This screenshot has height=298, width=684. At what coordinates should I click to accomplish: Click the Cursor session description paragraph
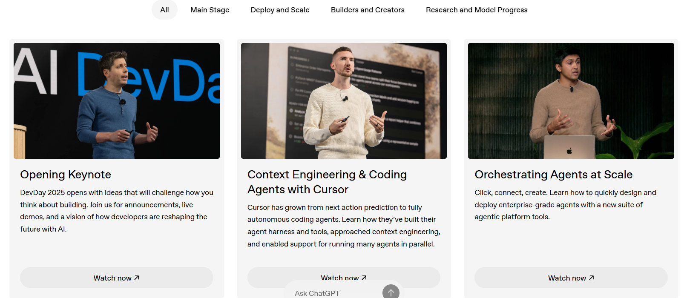click(344, 226)
